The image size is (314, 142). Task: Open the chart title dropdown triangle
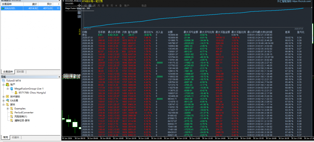coord(63,1)
